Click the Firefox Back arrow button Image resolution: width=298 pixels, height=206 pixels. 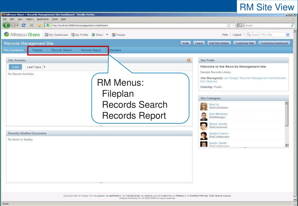6,25
